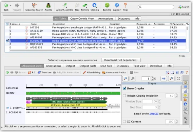Click the expand viewer panel icon

coord(177,72)
